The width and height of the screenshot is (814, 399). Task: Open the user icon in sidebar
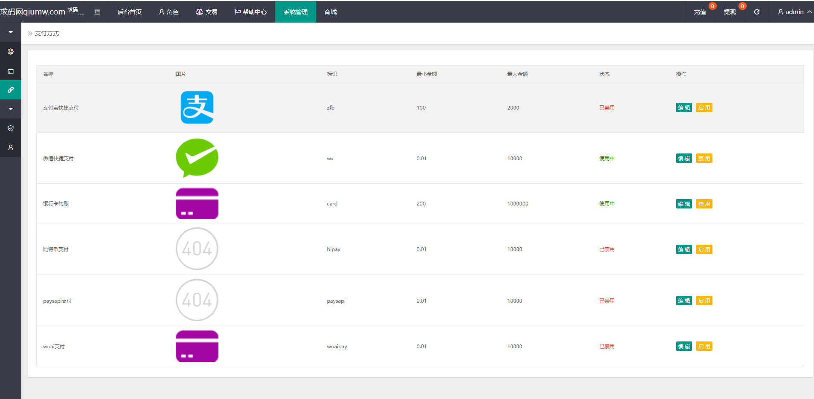[11, 147]
